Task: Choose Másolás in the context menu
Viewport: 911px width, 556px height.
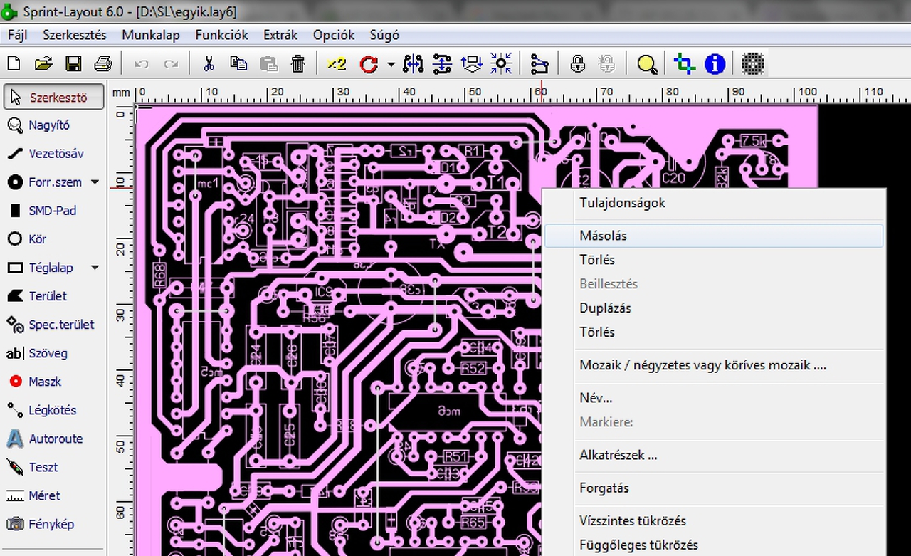Action: click(x=714, y=236)
